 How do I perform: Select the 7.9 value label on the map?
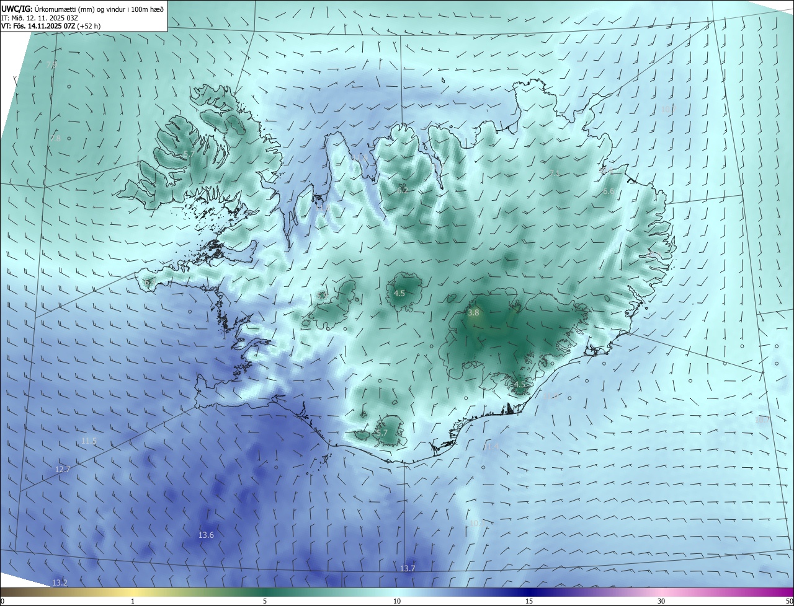click(51, 64)
